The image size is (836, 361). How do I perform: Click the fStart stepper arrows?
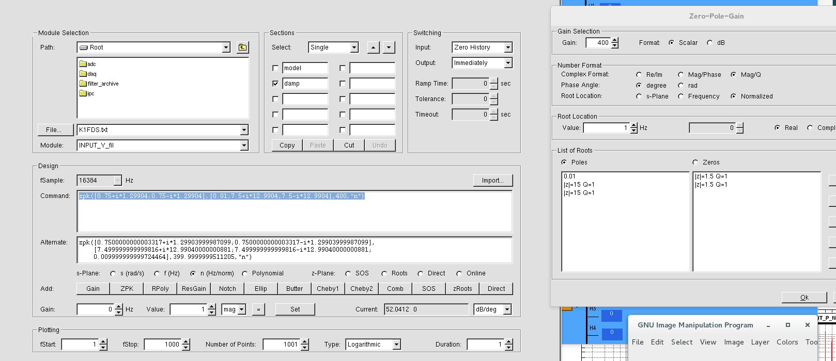click(x=103, y=344)
